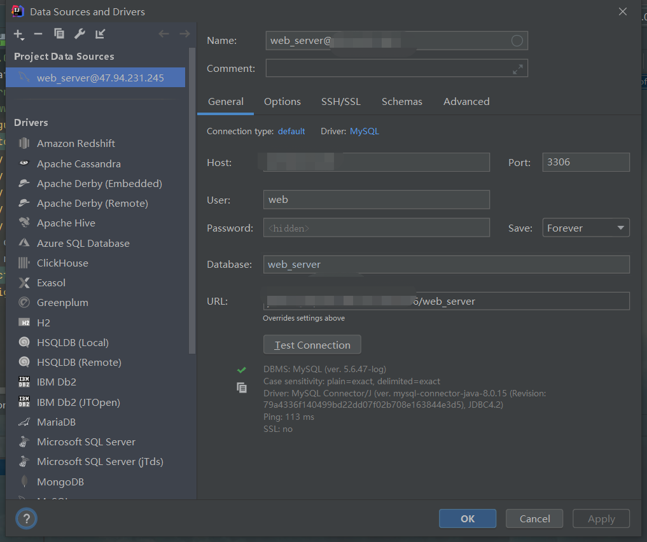Click the Password hidden field
The width and height of the screenshot is (647, 542).
(377, 228)
